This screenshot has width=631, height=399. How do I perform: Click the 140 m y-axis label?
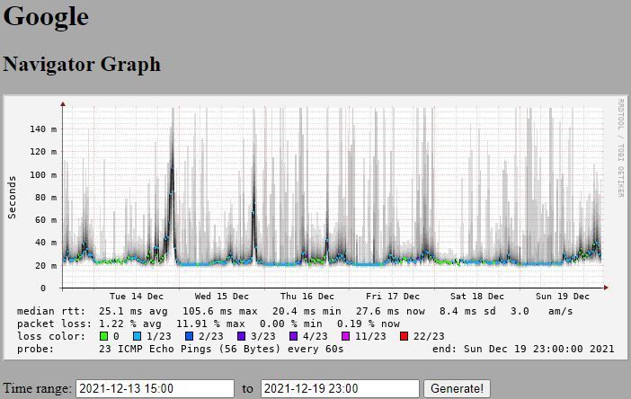43,129
